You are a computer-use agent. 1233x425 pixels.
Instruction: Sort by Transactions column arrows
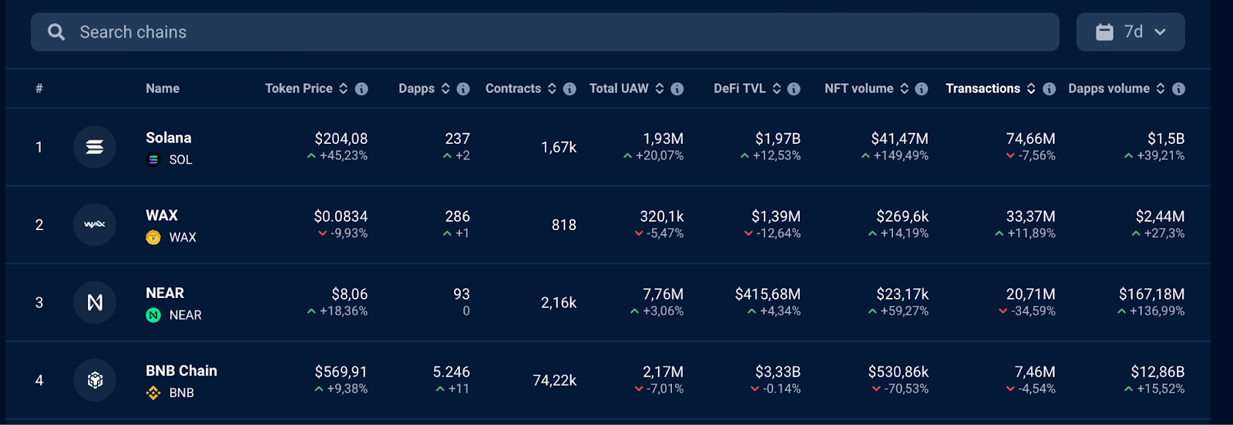[1031, 89]
